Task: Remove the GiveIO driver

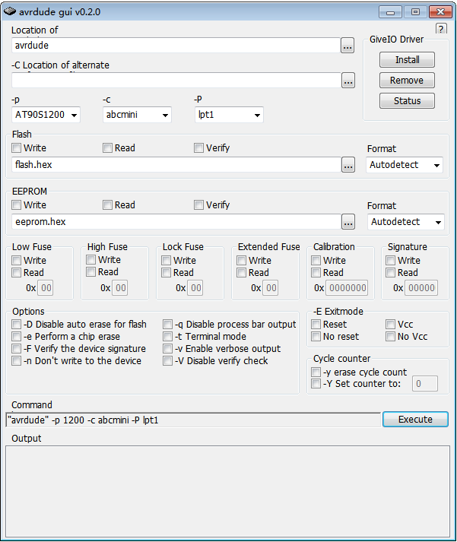Action: click(407, 80)
